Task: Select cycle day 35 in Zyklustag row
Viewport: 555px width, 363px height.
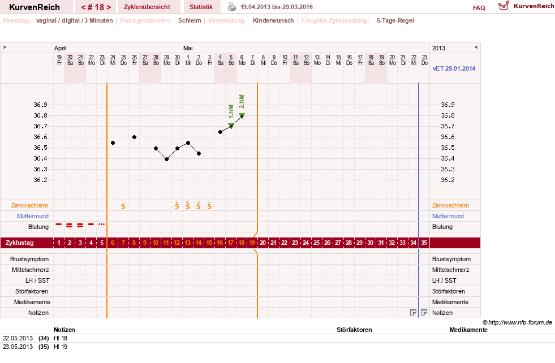Action: 424,243
